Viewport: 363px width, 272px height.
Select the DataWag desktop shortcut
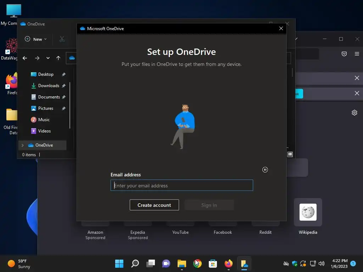click(9, 49)
